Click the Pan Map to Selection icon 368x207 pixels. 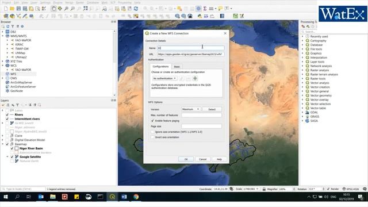point(60,9)
